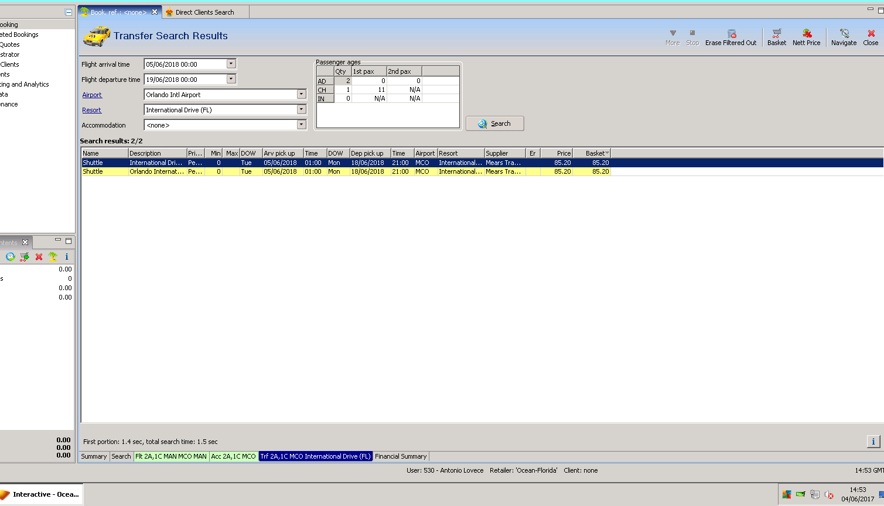Viewport: 884px width, 506px height.
Task: Sort results by Supplier column header
Action: 505,153
